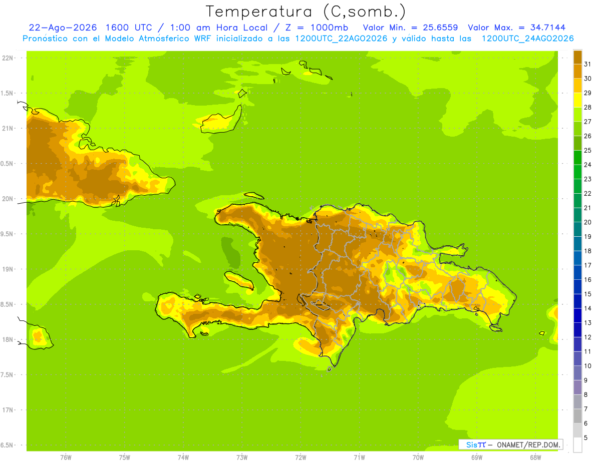601x464 pixels.
Task: Pick the gray swatch between 6 and 7
Action: pyautogui.click(x=577, y=416)
